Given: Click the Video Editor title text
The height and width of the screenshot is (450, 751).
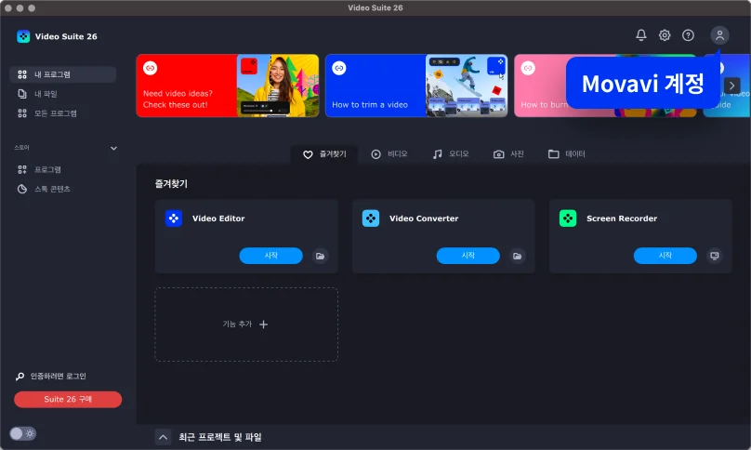Looking at the screenshot, I should click(218, 218).
